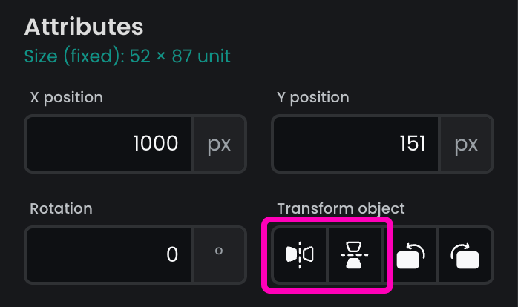Click the Transform object label
Image resolution: width=518 pixels, height=307 pixels.
click(x=341, y=208)
